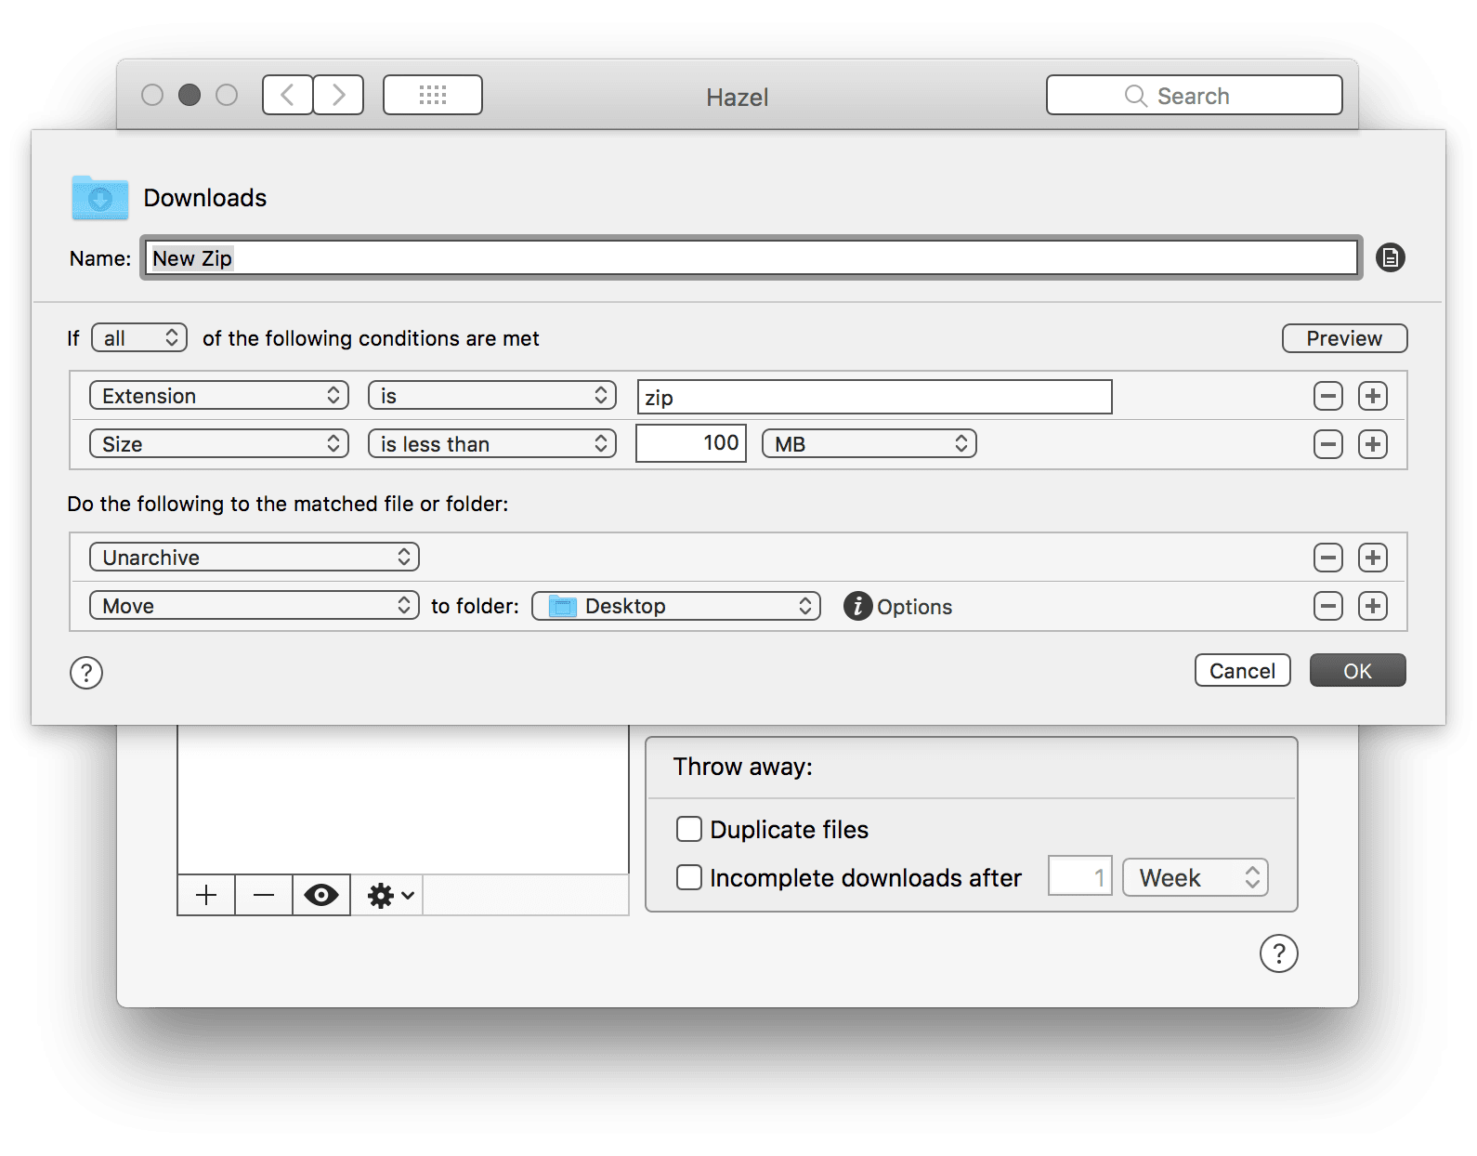Go back using the toolbar back arrow

(x=288, y=95)
